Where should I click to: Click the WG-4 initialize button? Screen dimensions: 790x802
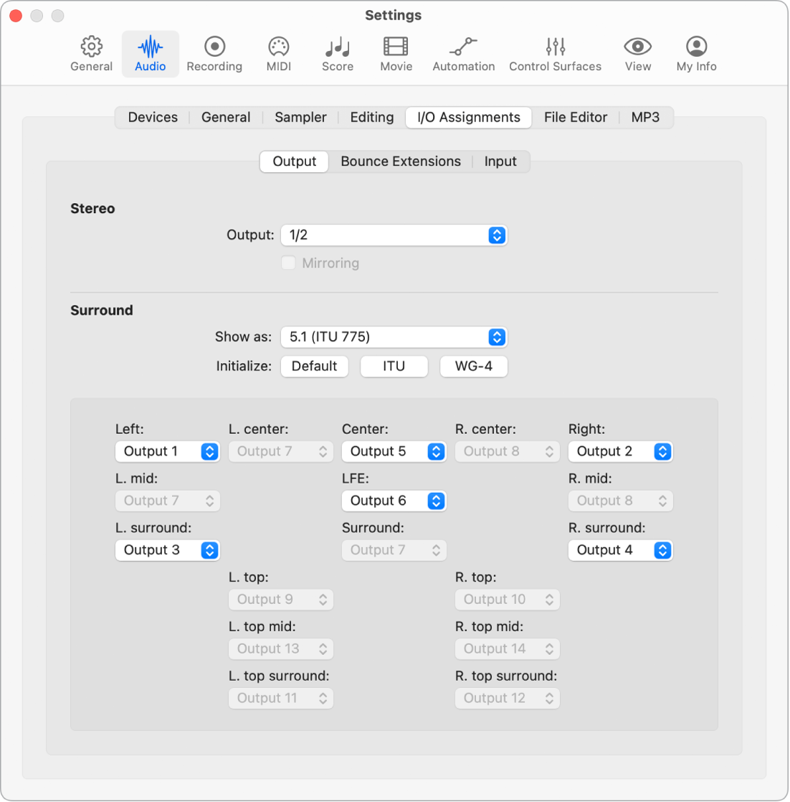473,366
